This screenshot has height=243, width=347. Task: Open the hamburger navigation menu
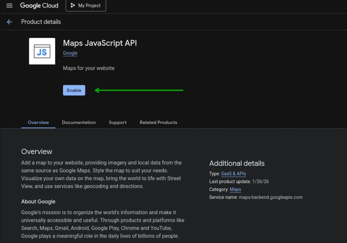[x=9, y=6]
